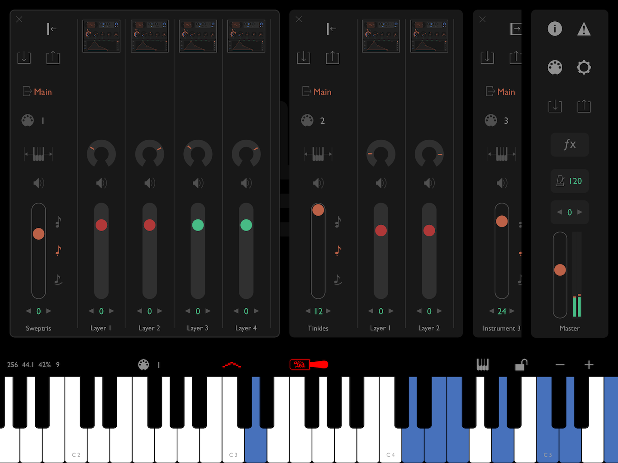Toggle the keyboard lock icon
The height and width of the screenshot is (463, 618).
[x=522, y=364]
